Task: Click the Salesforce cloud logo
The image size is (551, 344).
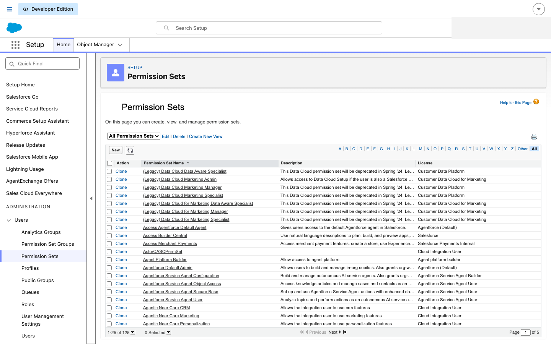Action: click(x=14, y=28)
